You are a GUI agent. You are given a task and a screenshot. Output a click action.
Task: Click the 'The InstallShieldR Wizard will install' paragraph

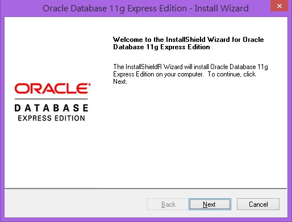point(190,74)
